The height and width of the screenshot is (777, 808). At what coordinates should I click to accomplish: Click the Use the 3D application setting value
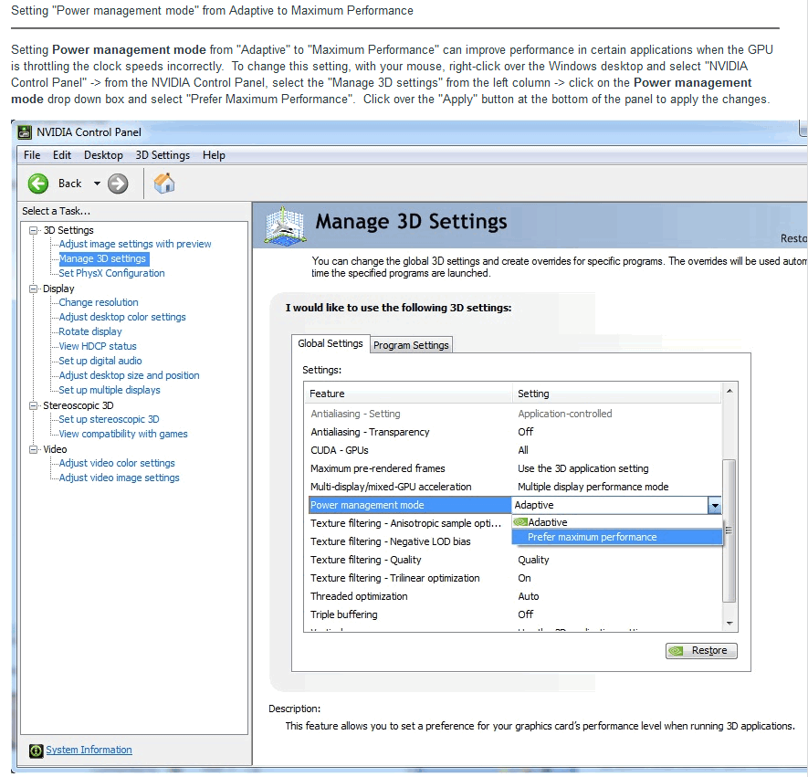click(x=583, y=469)
